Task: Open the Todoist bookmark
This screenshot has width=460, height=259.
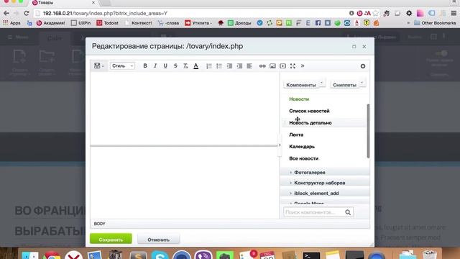Action: click(x=107, y=23)
